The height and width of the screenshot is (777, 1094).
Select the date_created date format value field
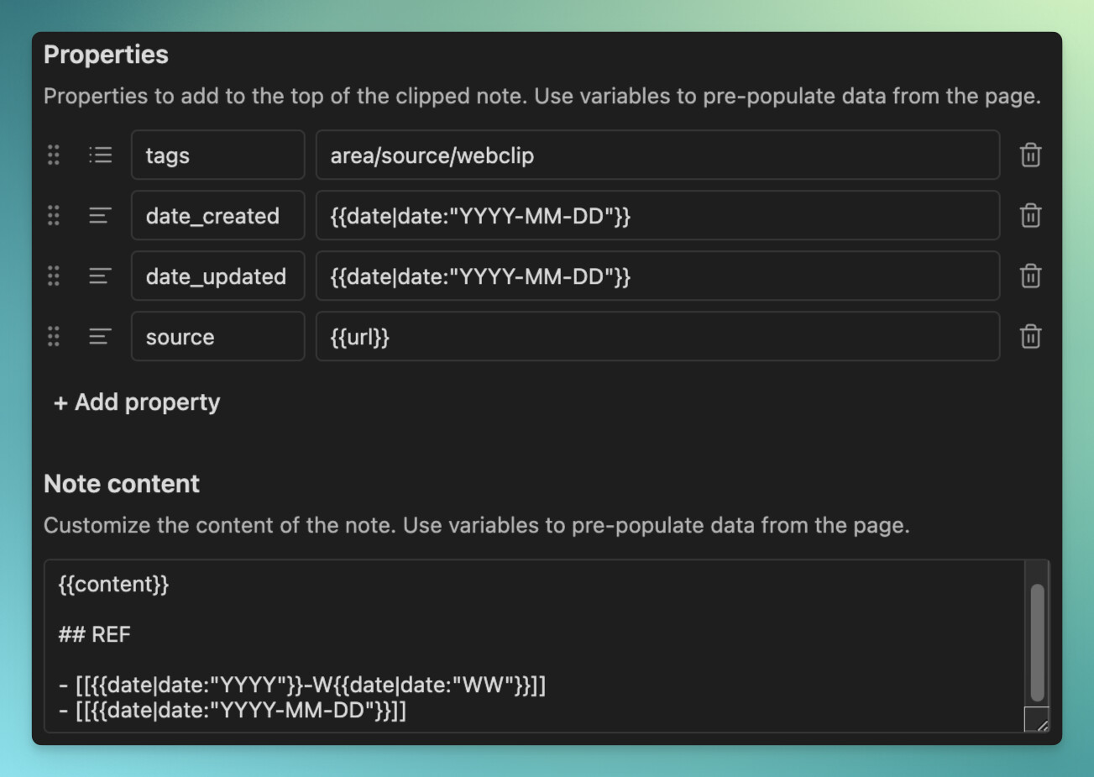click(x=657, y=215)
